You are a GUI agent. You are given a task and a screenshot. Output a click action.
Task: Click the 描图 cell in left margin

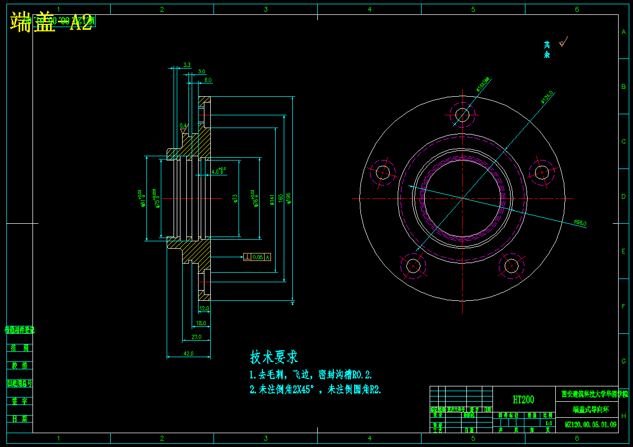pos(19,348)
